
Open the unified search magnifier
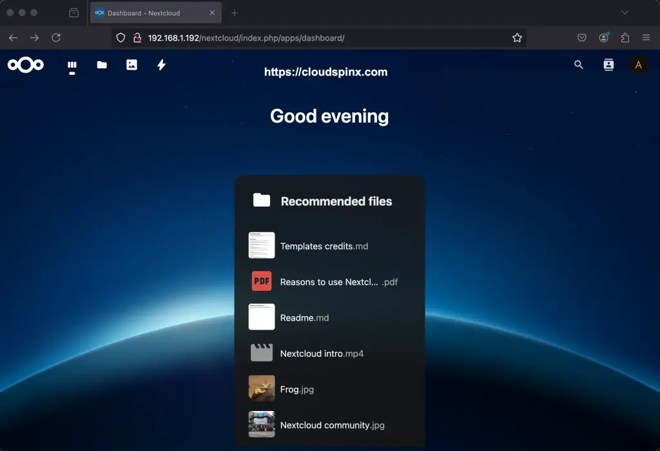578,65
